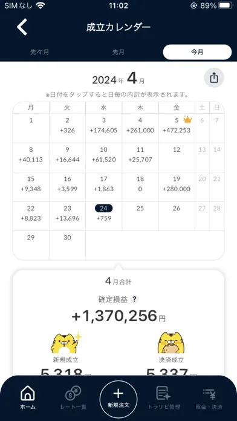
Task: Select the 今月 tab
Action: tap(197, 52)
